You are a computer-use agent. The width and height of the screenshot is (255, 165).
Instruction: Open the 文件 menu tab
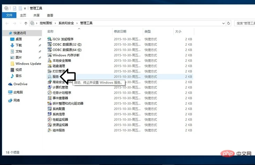[x=9, y=15]
